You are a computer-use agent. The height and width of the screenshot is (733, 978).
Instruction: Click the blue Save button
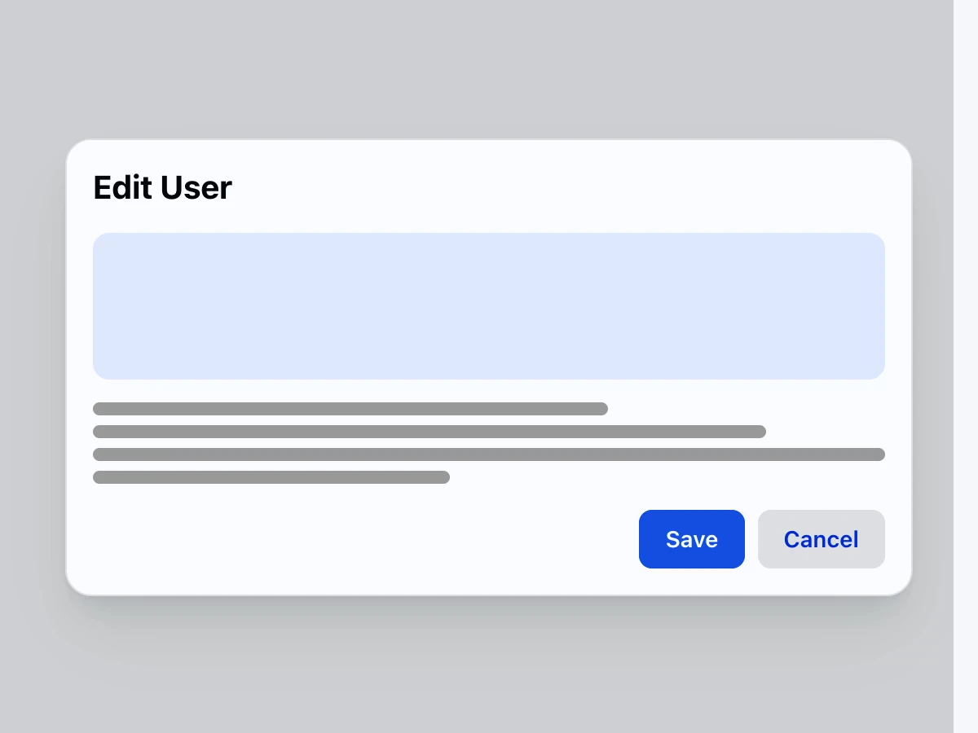pos(691,539)
